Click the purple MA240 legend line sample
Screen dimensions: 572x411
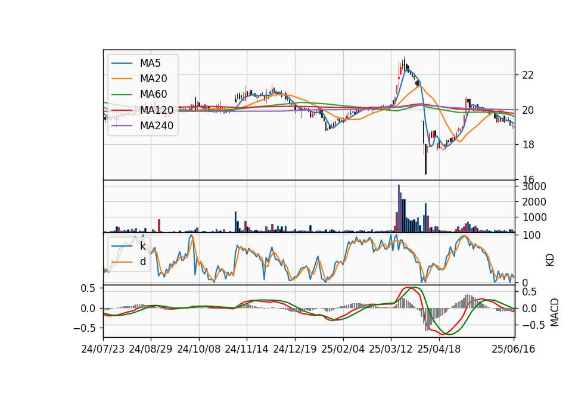pyautogui.click(x=122, y=126)
